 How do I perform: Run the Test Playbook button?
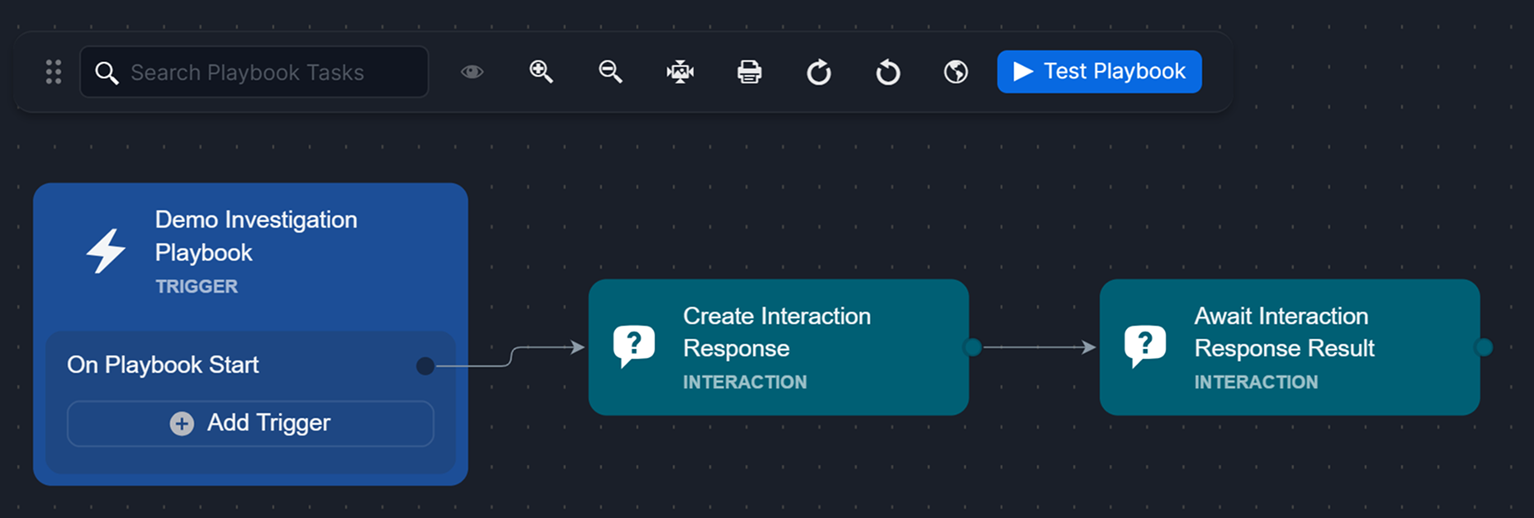[1099, 72]
